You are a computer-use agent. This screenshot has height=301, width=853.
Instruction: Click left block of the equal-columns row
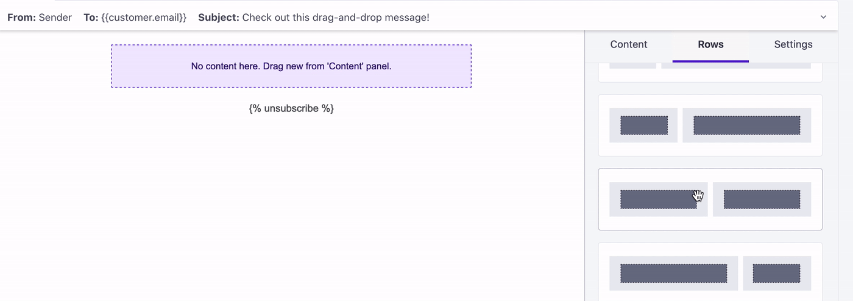658,199
